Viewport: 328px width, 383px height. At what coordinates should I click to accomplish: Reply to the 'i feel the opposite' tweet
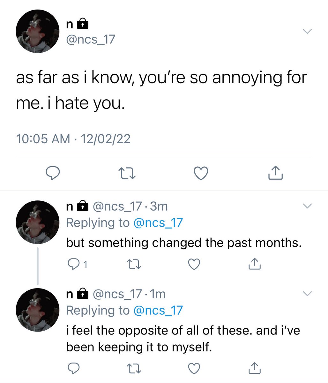(x=74, y=368)
